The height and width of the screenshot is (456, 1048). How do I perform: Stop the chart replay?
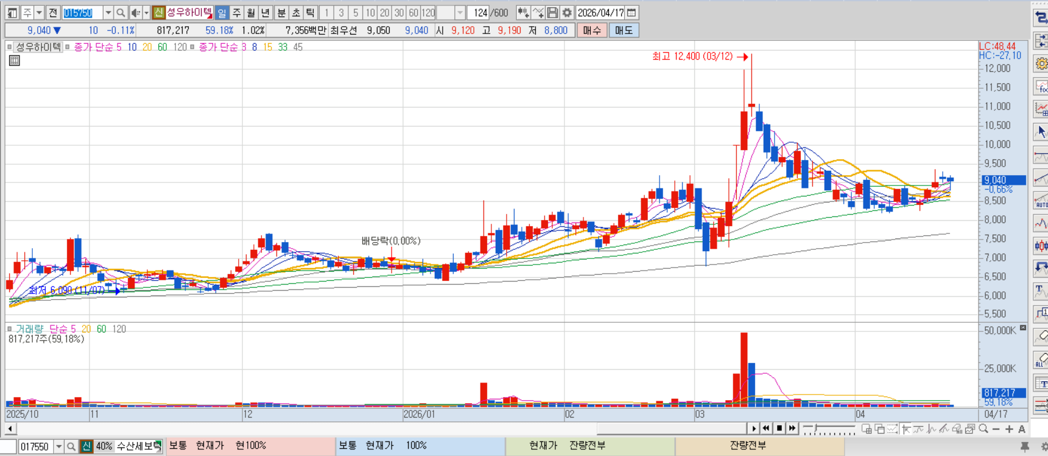tap(779, 429)
